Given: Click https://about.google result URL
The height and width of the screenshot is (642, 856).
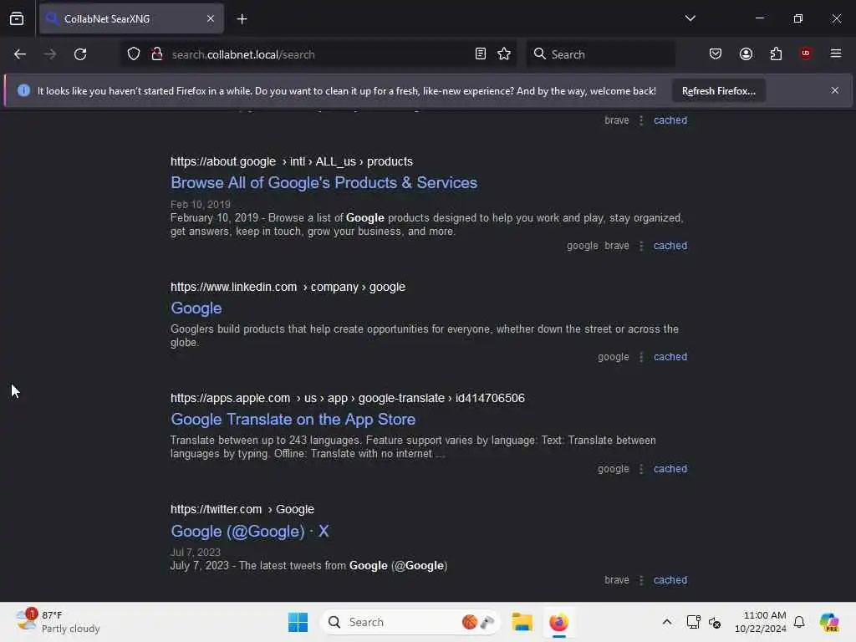Looking at the screenshot, I should coord(292,161).
